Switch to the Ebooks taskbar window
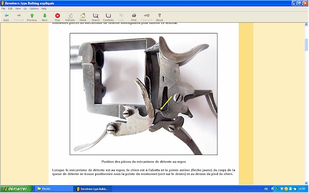 click(53, 189)
